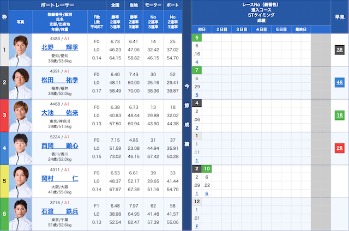This screenshot has height=231, width=349.
Task: Click green race number 7 badge
Action: pos(197,70)
